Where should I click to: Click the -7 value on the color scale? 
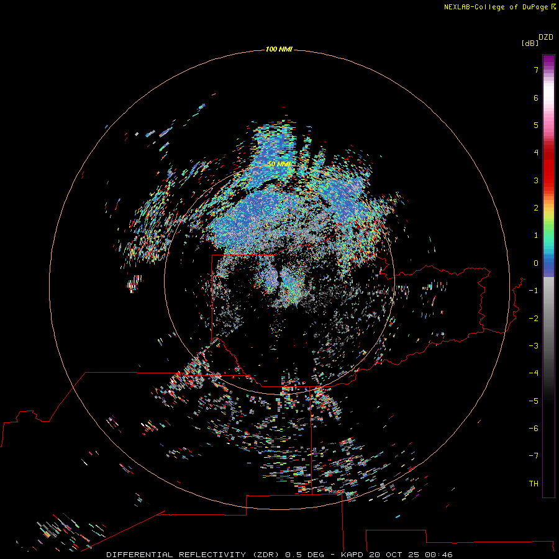(x=534, y=456)
